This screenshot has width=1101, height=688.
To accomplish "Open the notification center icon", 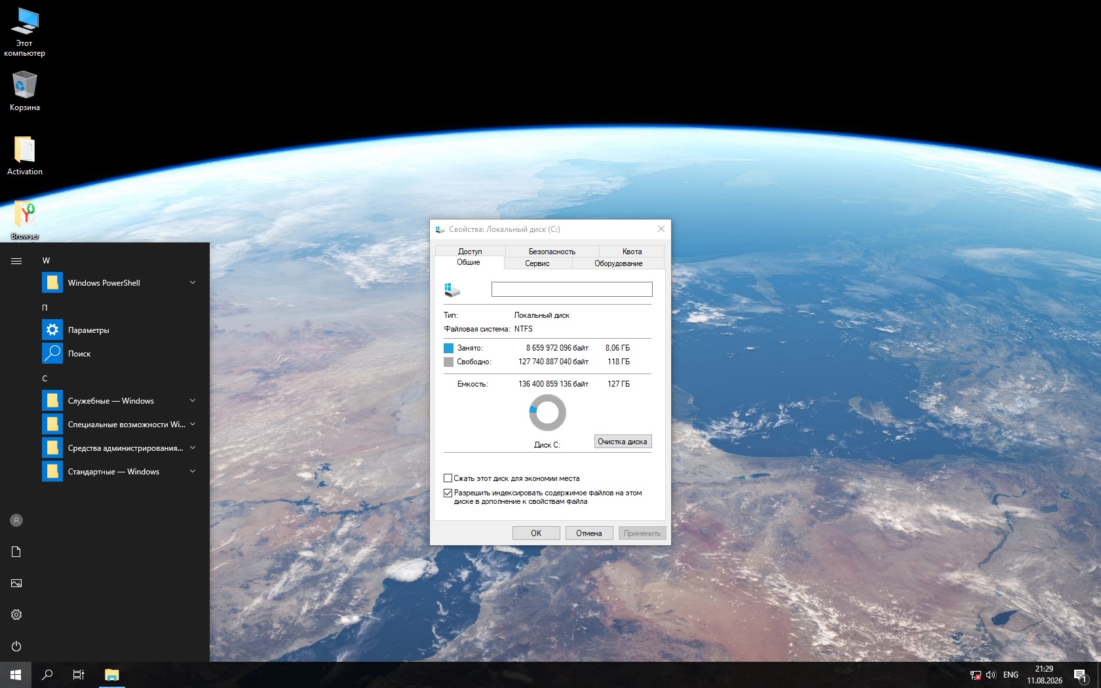I will pyautogui.click(x=1080, y=675).
